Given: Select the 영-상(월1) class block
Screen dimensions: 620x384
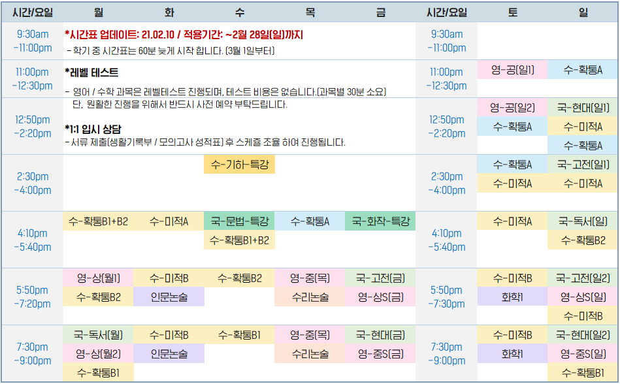Looking at the screenshot, I should (x=98, y=279).
